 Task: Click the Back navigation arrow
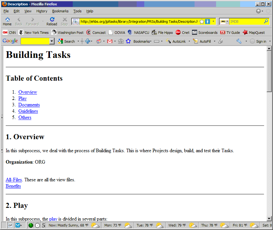coord(19,22)
